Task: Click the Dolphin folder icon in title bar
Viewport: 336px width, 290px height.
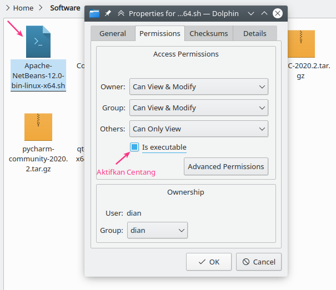Action: coord(94,13)
